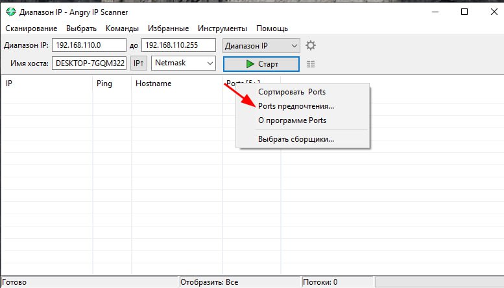The width and height of the screenshot is (504, 288).
Task: Click О программе Ports menu entry
Action: click(x=292, y=120)
